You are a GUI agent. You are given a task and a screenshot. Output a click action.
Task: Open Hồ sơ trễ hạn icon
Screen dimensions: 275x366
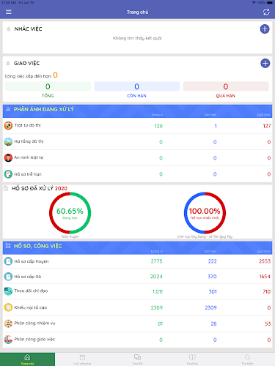pyautogui.click(x=8, y=174)
